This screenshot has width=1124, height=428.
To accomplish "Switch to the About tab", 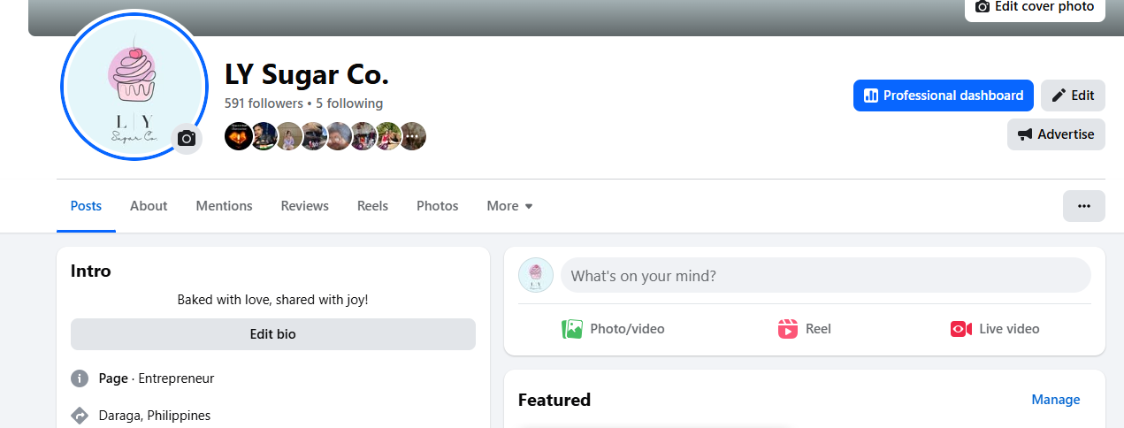I will coord(149,206).
